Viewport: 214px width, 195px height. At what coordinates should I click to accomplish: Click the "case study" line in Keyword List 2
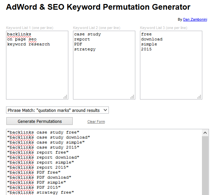tap(87, 34)
